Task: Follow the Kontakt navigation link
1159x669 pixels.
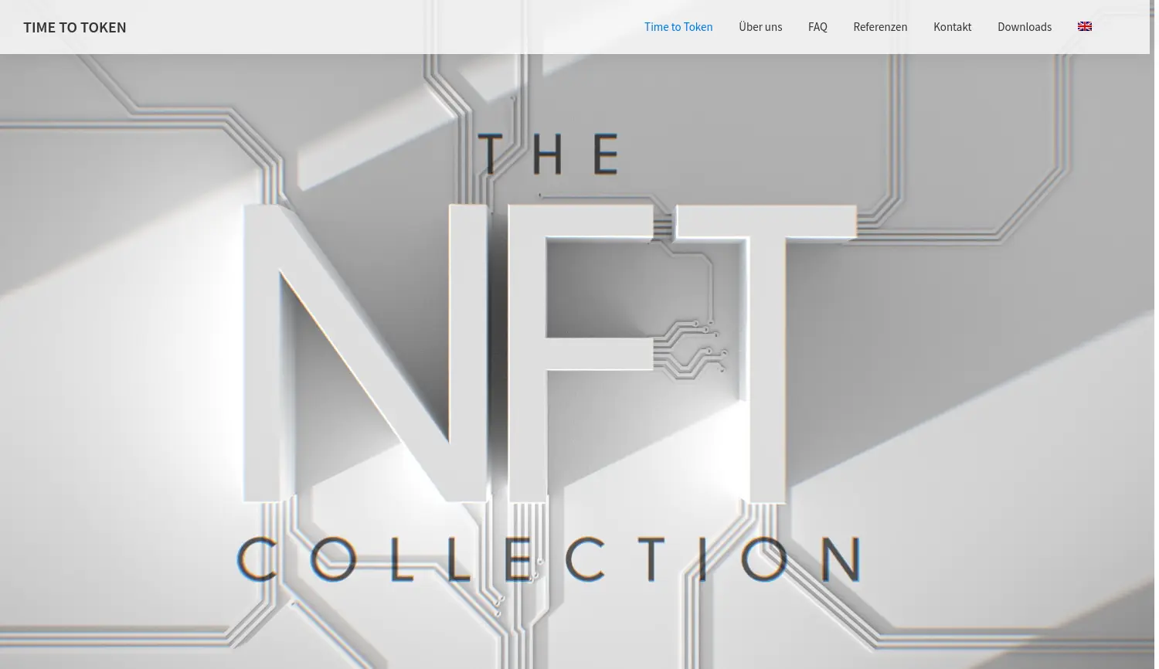Action: coord(952,26)
